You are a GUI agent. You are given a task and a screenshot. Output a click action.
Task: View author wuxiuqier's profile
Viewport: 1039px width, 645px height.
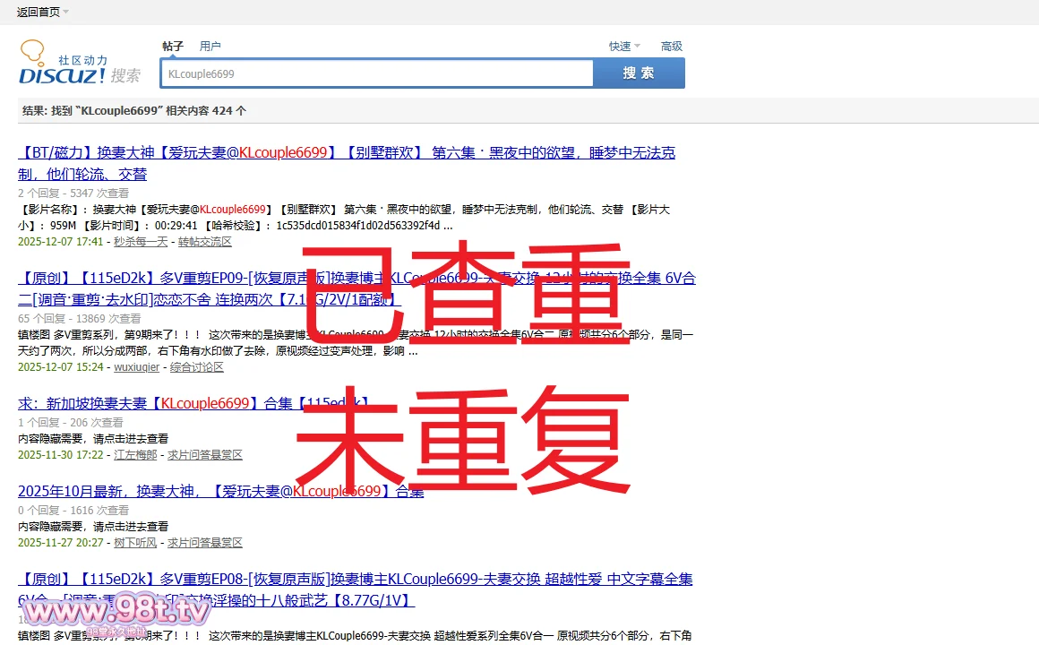pos(137,367)
